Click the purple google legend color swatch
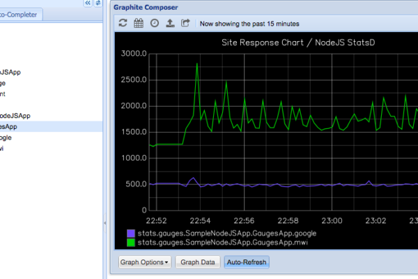 (131, 233)
